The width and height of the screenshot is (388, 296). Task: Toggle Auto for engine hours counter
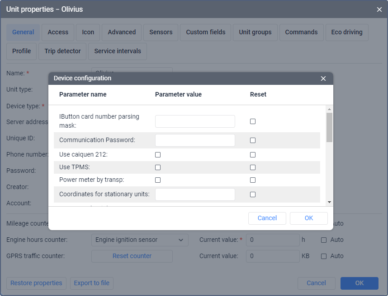324,240
